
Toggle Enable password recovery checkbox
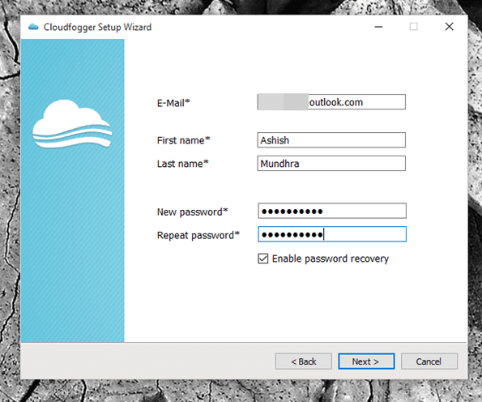(262, 259)
